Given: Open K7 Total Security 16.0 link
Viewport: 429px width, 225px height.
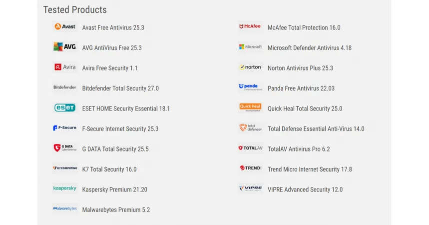Looking at the screenshot, I should [x=109, y=169].
